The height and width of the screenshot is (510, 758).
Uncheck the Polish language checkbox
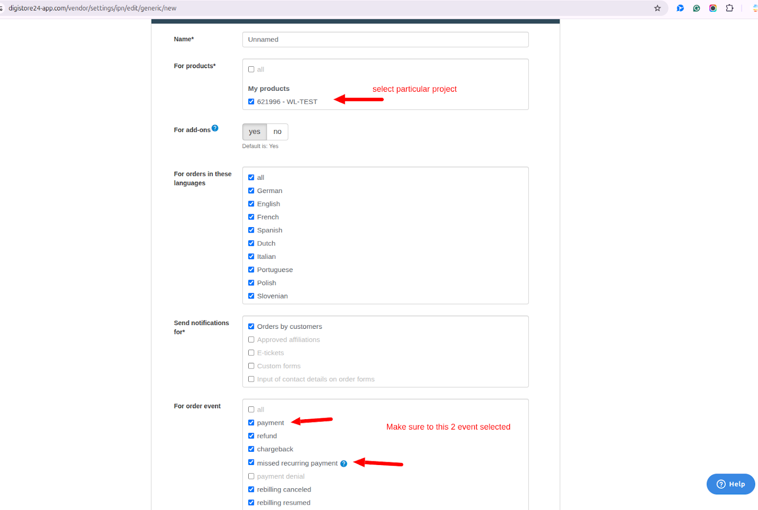251,283
